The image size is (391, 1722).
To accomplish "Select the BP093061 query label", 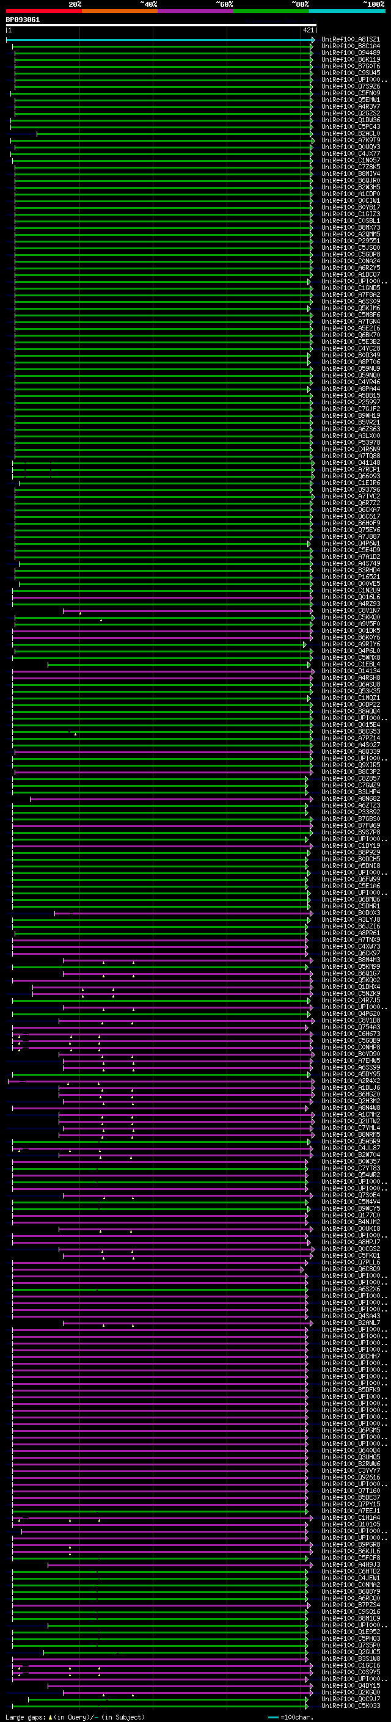I will [23, 20].
